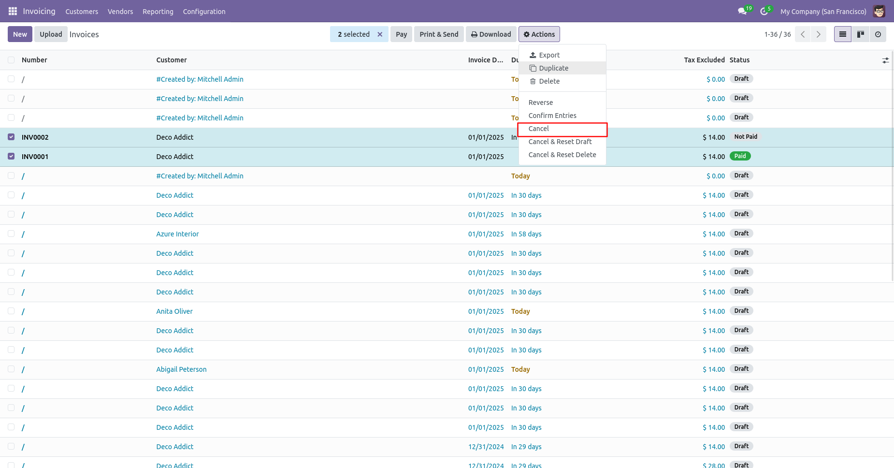Screen dimensions: 894x468
Task: Switch to kanban view
Action: pos(860,34)
